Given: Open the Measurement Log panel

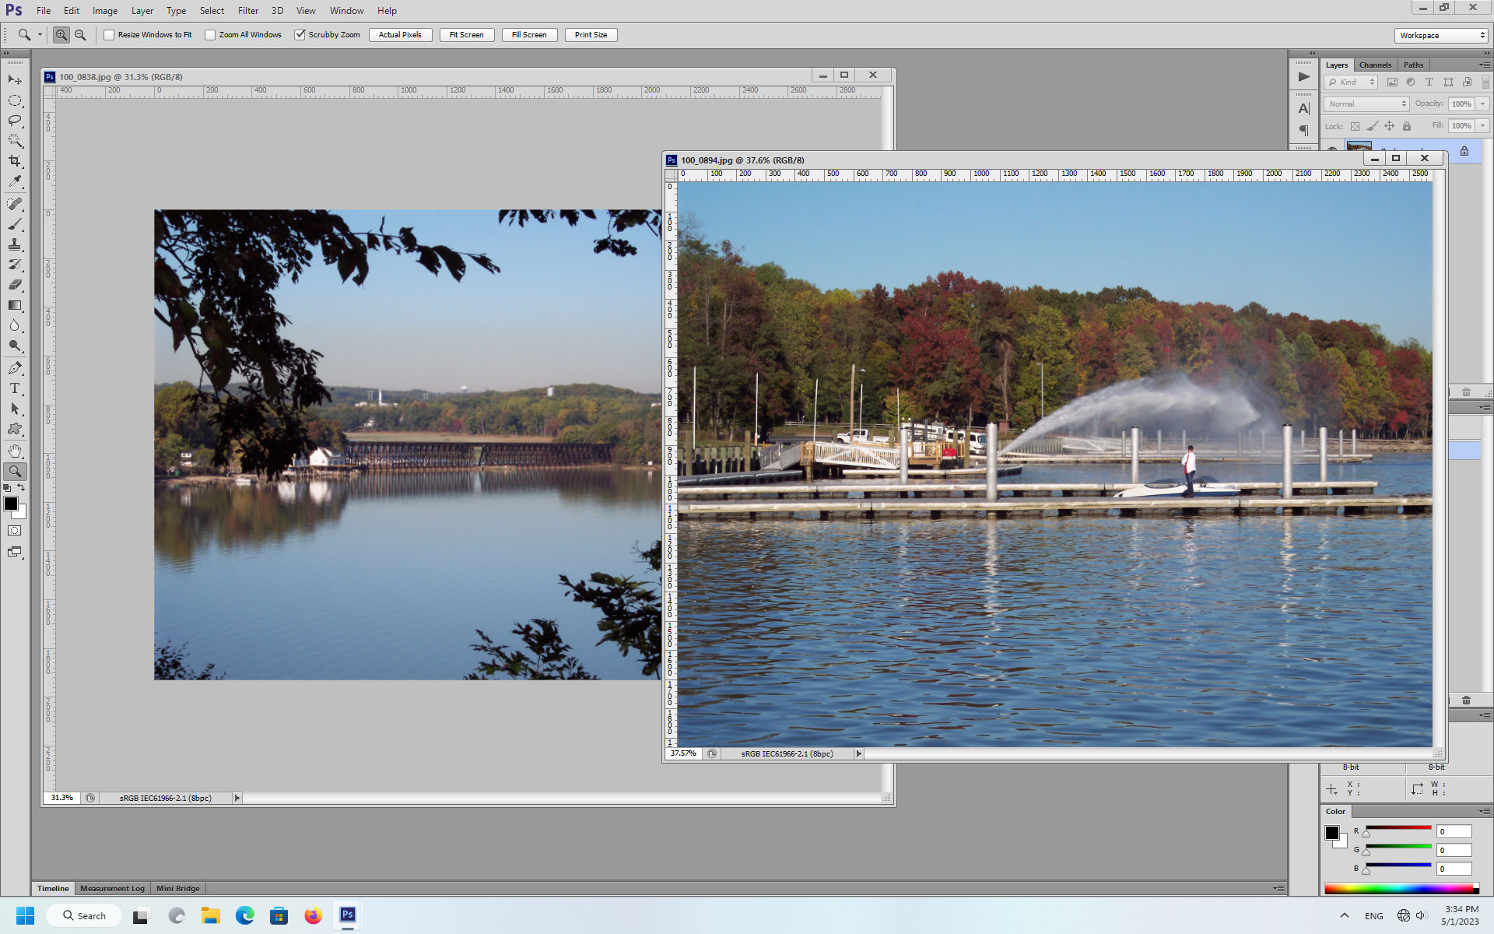Looking at the screenshot, I should pyautogui.click(x=112, y=888).
